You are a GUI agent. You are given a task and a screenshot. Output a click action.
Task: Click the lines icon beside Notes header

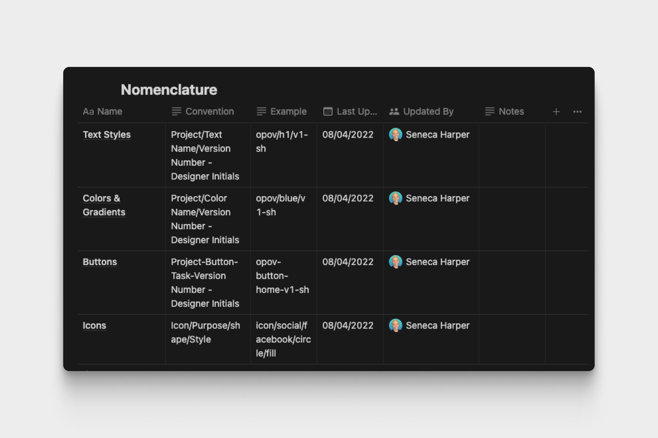(490, 111)
